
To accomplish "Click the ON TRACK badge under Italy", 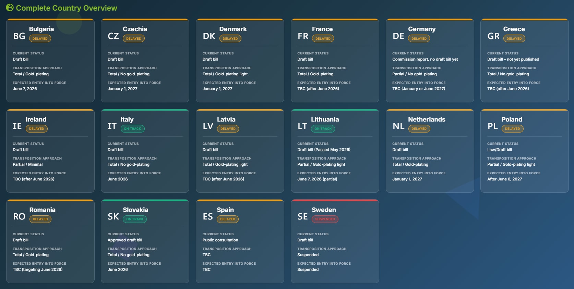I will tap(132, 129).
